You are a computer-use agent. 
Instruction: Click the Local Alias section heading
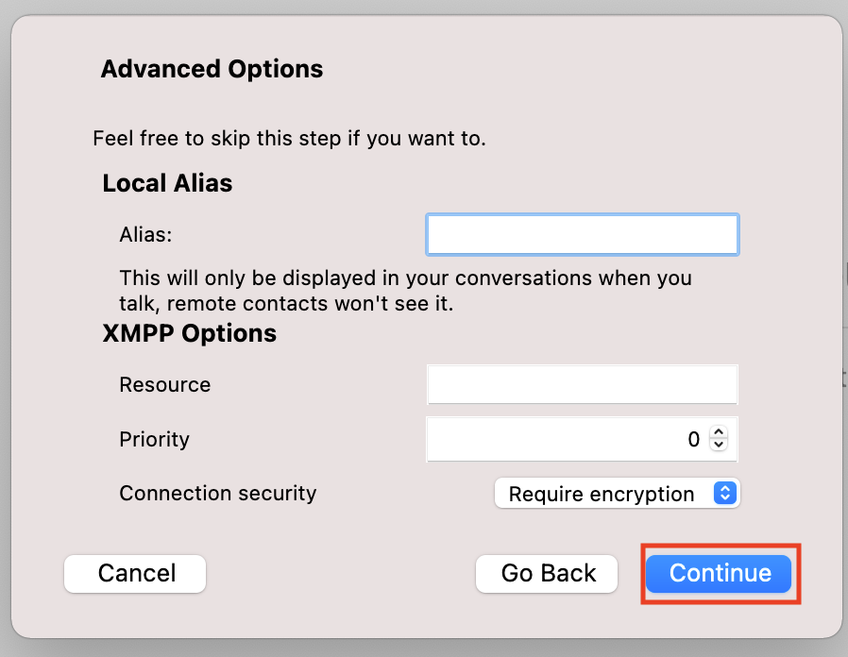pos(168,183)
